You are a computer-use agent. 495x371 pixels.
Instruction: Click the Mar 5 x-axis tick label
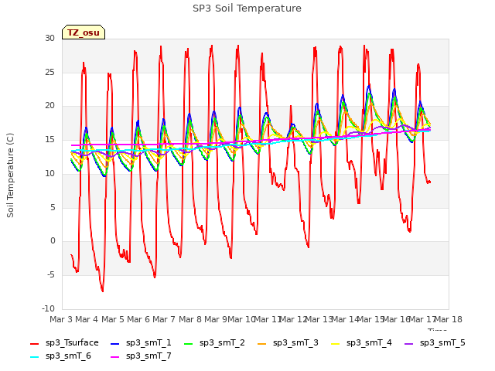113,319
